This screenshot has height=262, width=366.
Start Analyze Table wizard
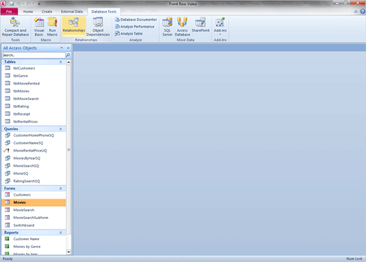point(129,34)
